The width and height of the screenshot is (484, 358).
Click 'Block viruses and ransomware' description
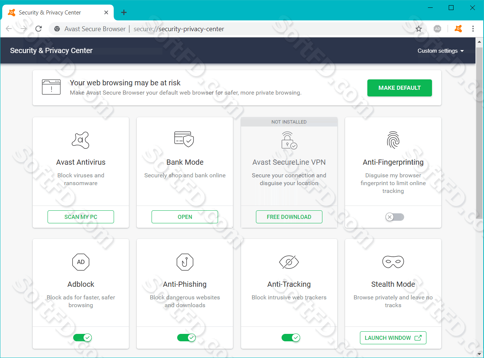click(x=81, y=179)
